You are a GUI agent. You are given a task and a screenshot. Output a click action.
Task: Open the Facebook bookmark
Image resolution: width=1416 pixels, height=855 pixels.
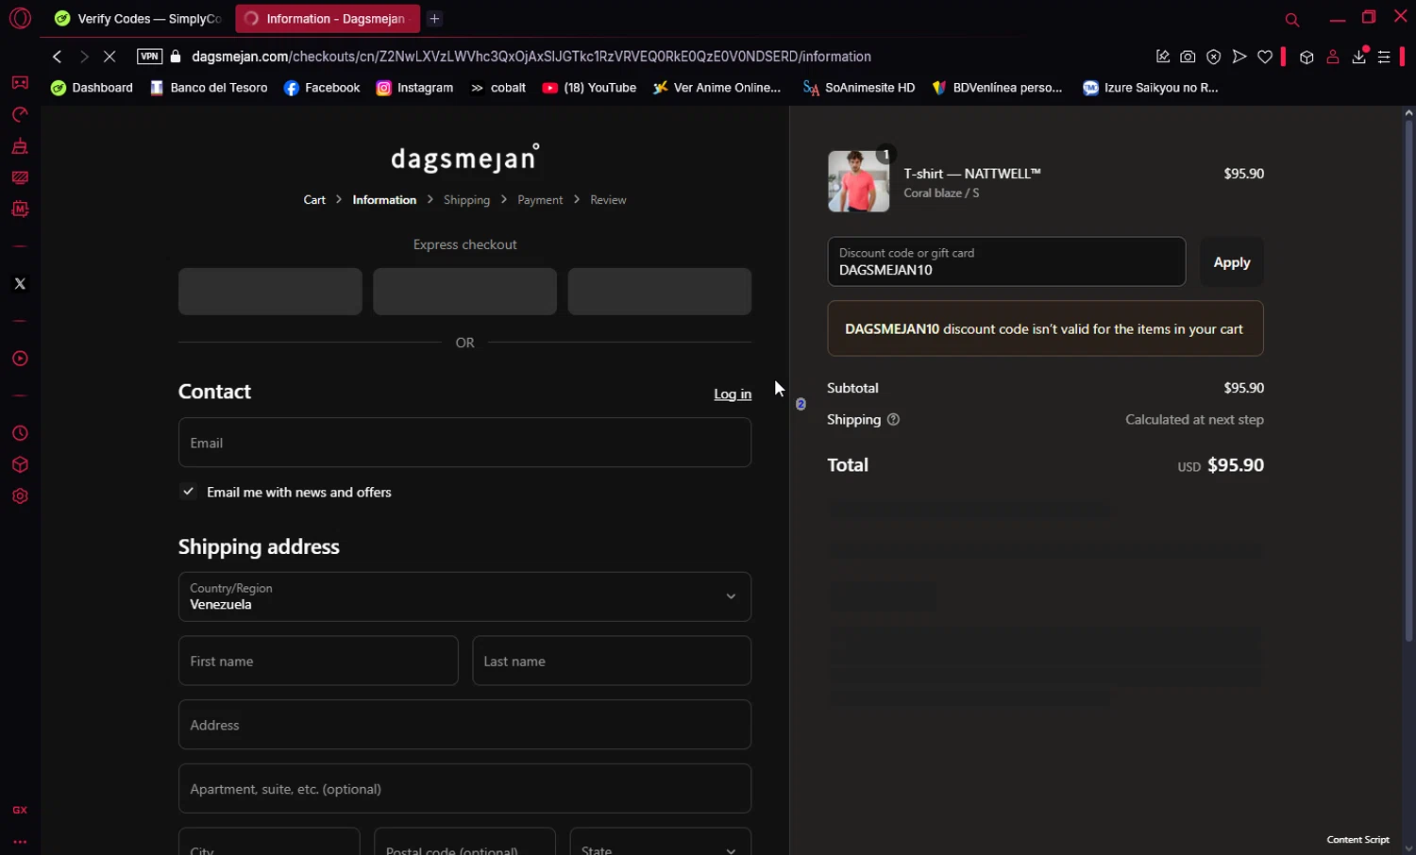(322, 88)
